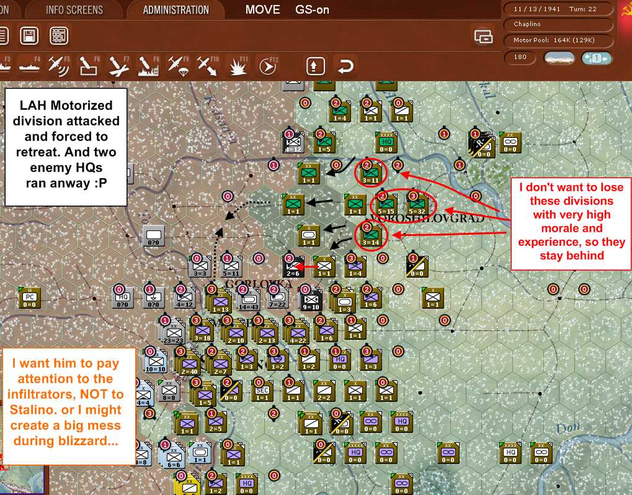Click the date 11/13/1941 Turn 22 field
The height and width of the screenshot is (495, 632).
(x=558, y=9)
